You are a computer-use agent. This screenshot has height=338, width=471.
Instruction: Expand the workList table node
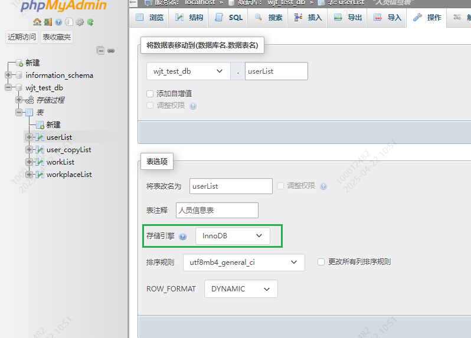click(x=29, y=162)
